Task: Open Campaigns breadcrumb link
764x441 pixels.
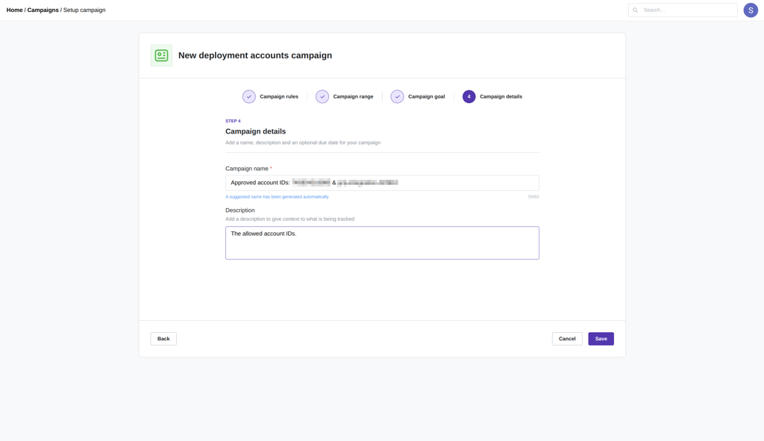Action: click(x=43, y=10)
